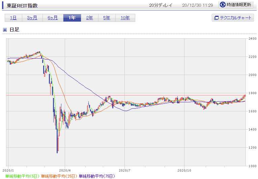Click the 2020/7 date axis label

click(x=124, y=171)
